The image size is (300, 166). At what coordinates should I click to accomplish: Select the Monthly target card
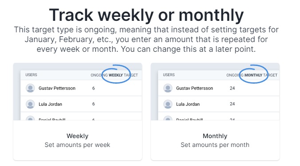coord(215,112)
